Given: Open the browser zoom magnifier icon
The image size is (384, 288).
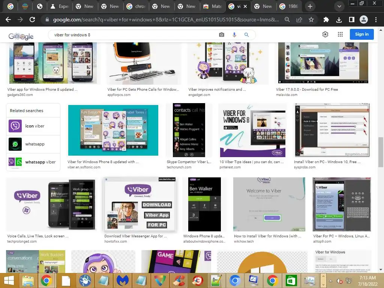Looking at the screenshot, I should (x=287, y=19).
